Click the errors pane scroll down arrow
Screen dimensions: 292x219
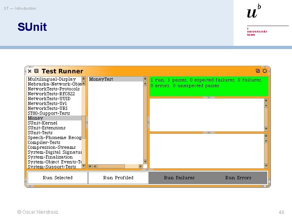tap(266, 165)
